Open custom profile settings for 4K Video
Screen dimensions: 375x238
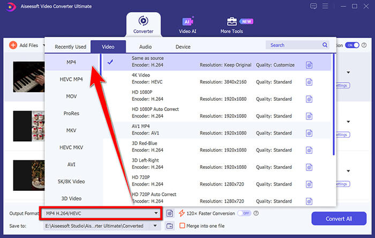(x=309, y=82)
